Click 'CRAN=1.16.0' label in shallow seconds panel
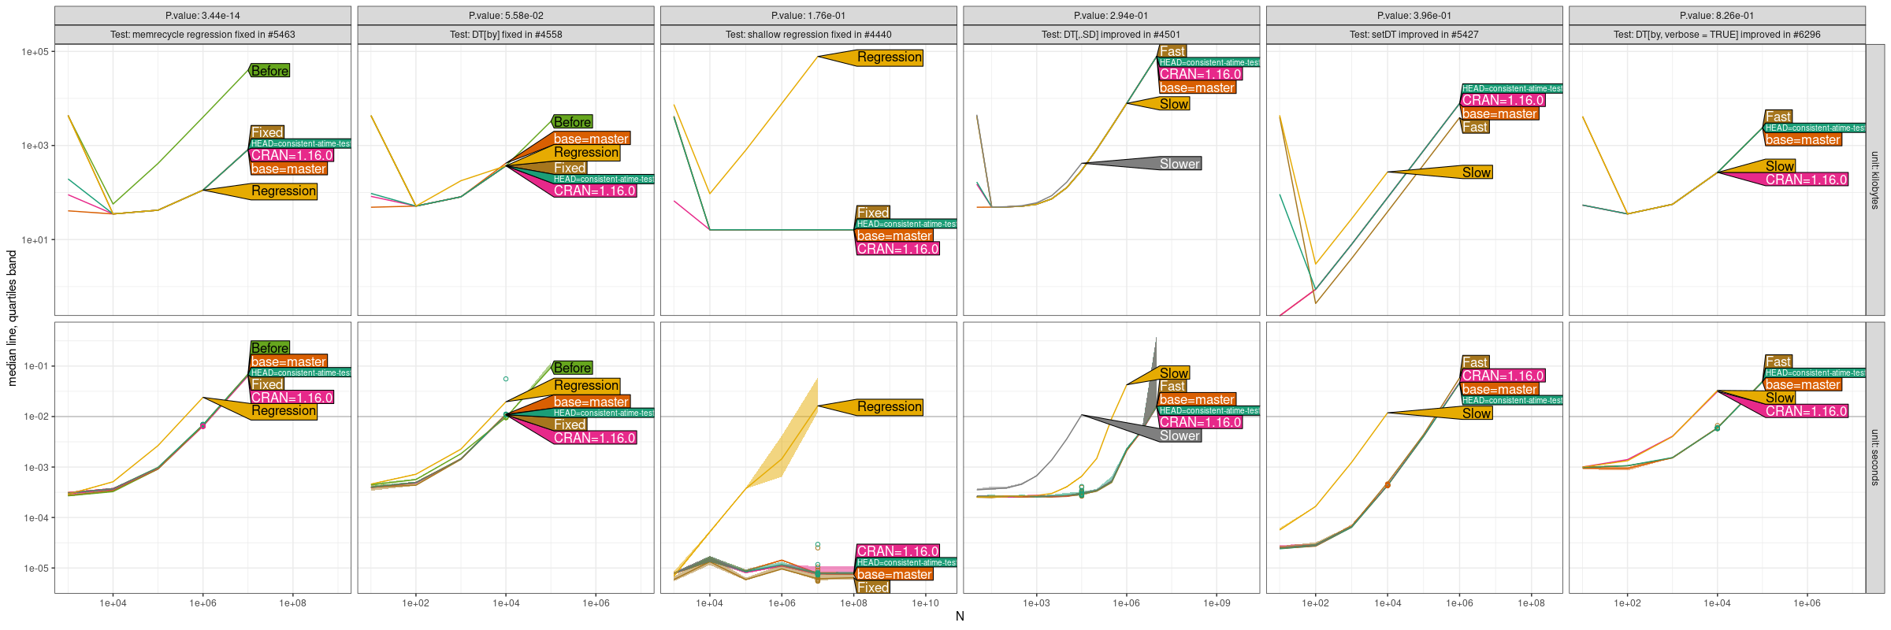 click(897, 551)
